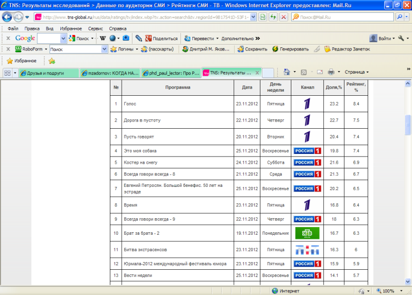Screen dimensions: 412x295
Task: Click the Quick Tabs grid icon
Action: click(7, 73)
